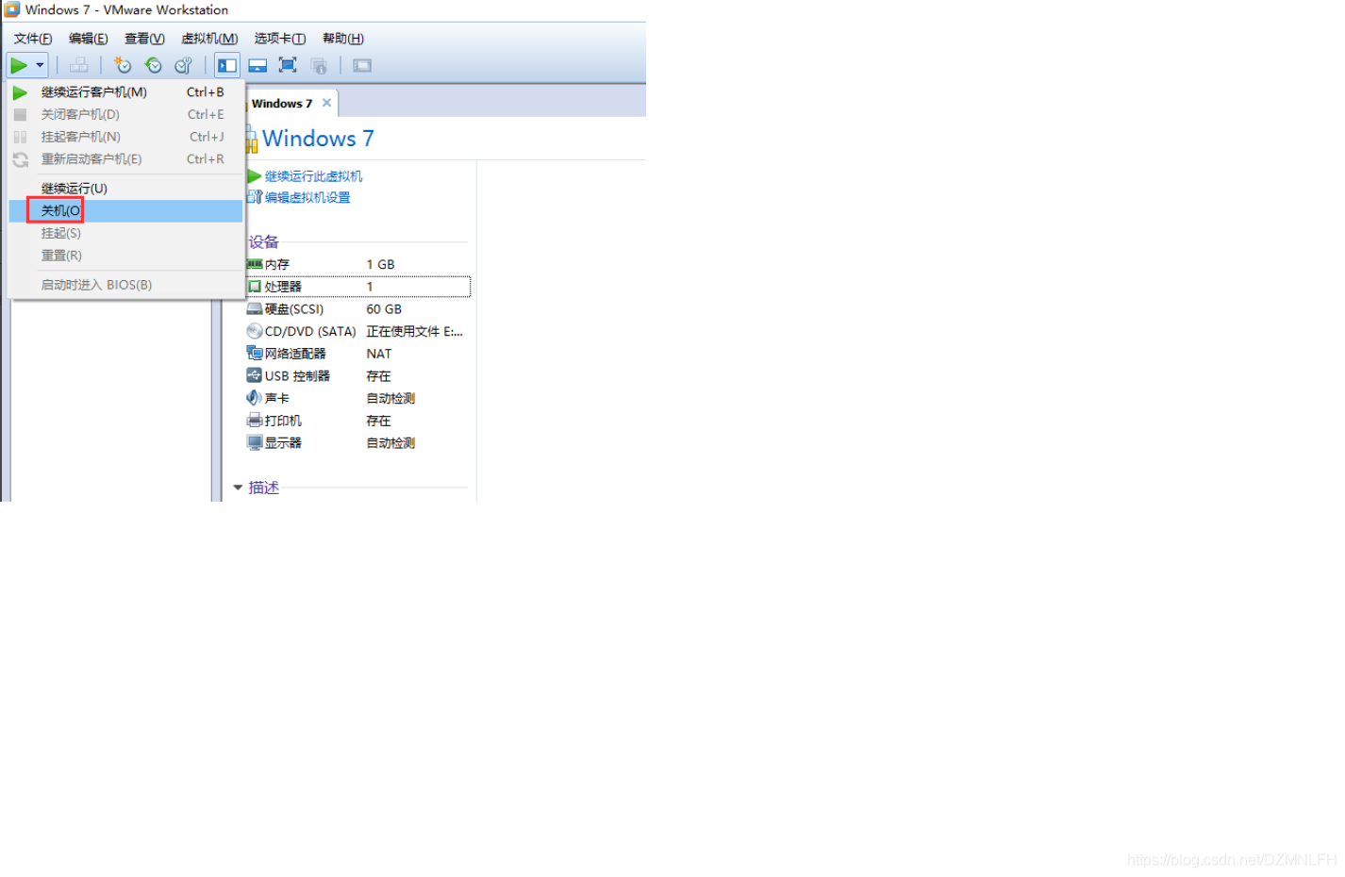Click the 编辑虚拟机设置 link
The width and height of the screenshot is (1345, 877).
click(x=307, y=197)
